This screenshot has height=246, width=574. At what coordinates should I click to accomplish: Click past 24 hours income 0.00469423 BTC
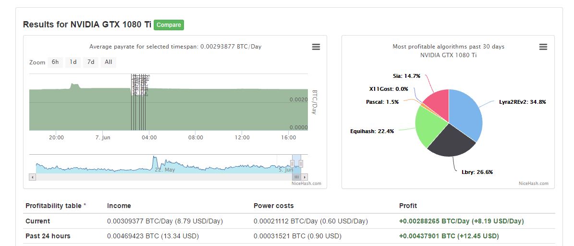[153, 236]
